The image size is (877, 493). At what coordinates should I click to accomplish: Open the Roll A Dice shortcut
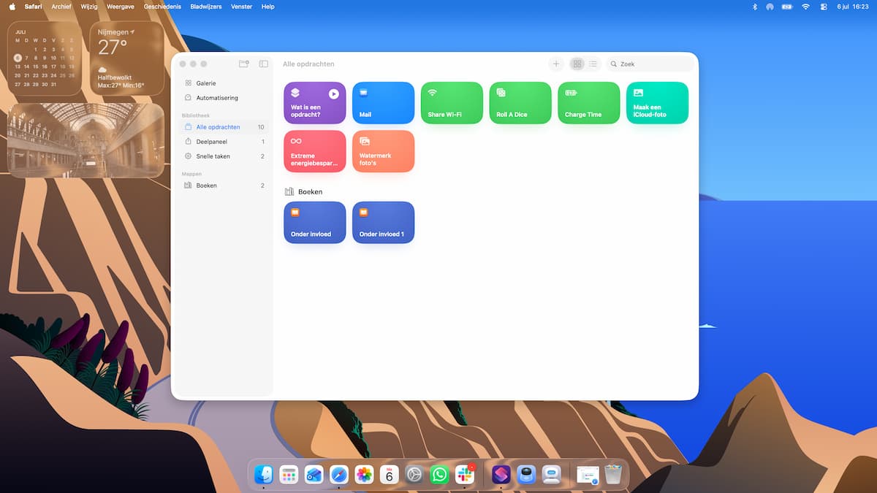[x=520, y=102]
